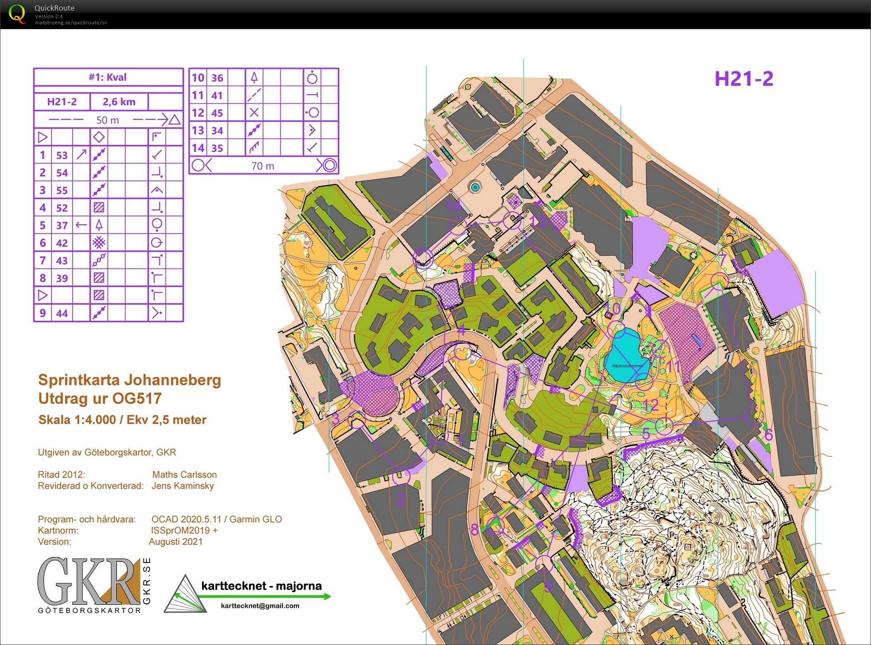Click the 'Augusti 2021' version text
Viewport: 871px width, 645px height.
(x=175, y=541)
